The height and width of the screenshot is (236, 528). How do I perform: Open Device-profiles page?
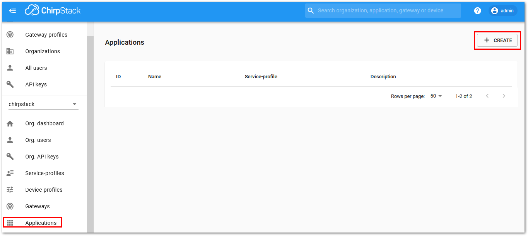click(44, 190)
